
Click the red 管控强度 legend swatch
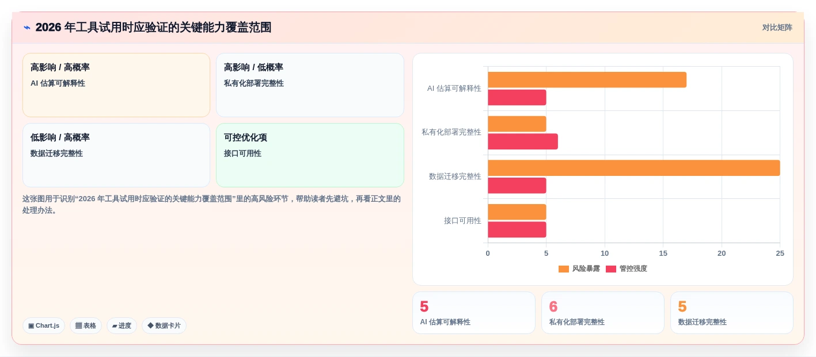(x=611, y=269)
